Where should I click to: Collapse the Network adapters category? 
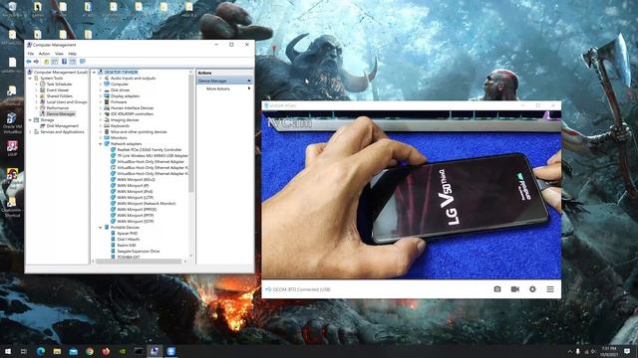tap(101, 143)
